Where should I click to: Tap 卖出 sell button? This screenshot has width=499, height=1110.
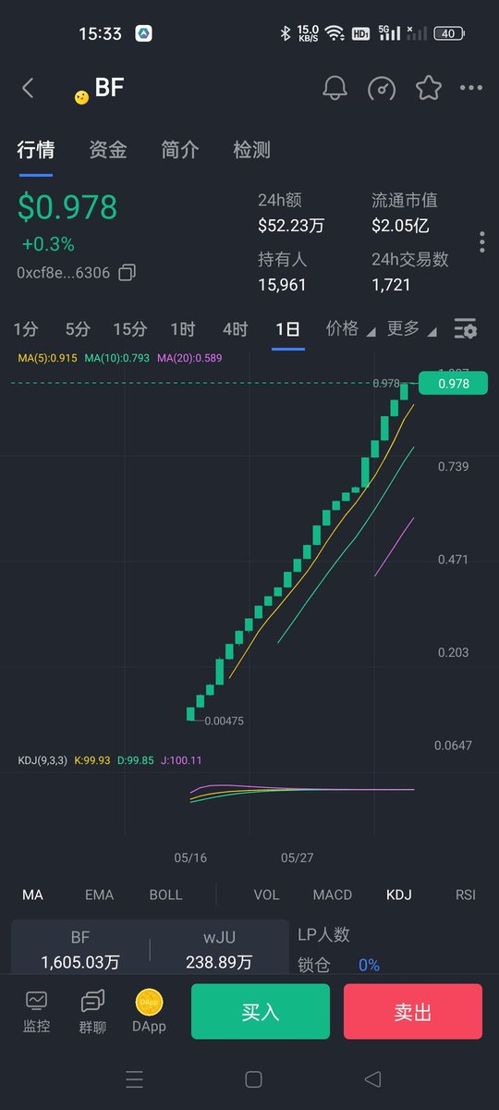click(413, 1011)
